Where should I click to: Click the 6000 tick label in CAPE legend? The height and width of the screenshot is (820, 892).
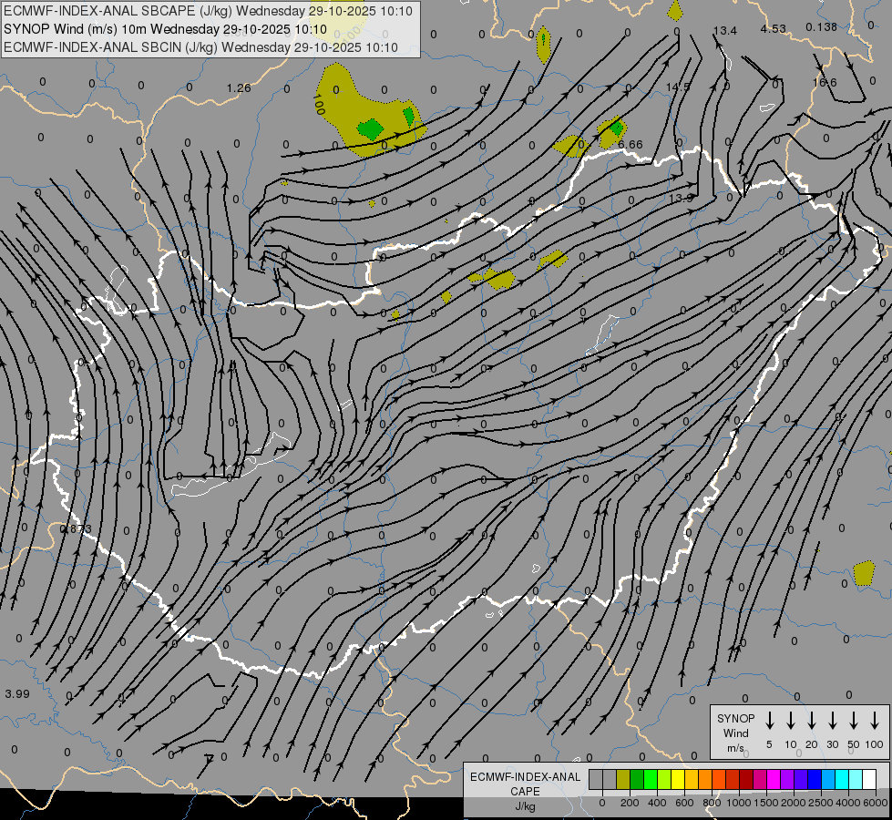pos(876,803)
